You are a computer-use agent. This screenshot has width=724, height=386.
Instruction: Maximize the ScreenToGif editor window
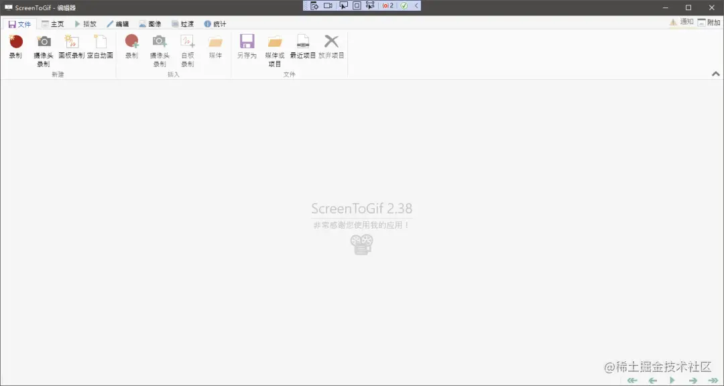[688, 7]
